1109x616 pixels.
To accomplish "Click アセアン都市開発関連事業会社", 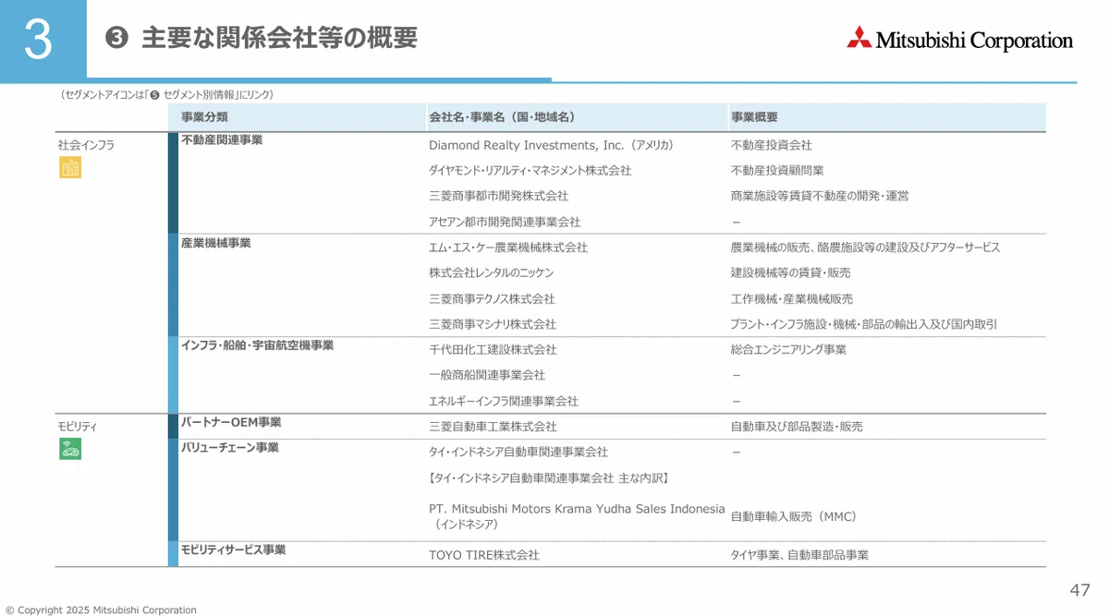I will [505, 223].
